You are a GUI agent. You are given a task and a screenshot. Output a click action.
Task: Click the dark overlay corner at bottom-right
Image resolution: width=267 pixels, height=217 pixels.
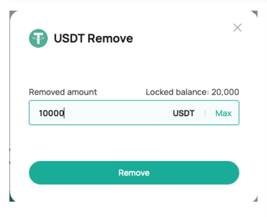click(256, 199)
